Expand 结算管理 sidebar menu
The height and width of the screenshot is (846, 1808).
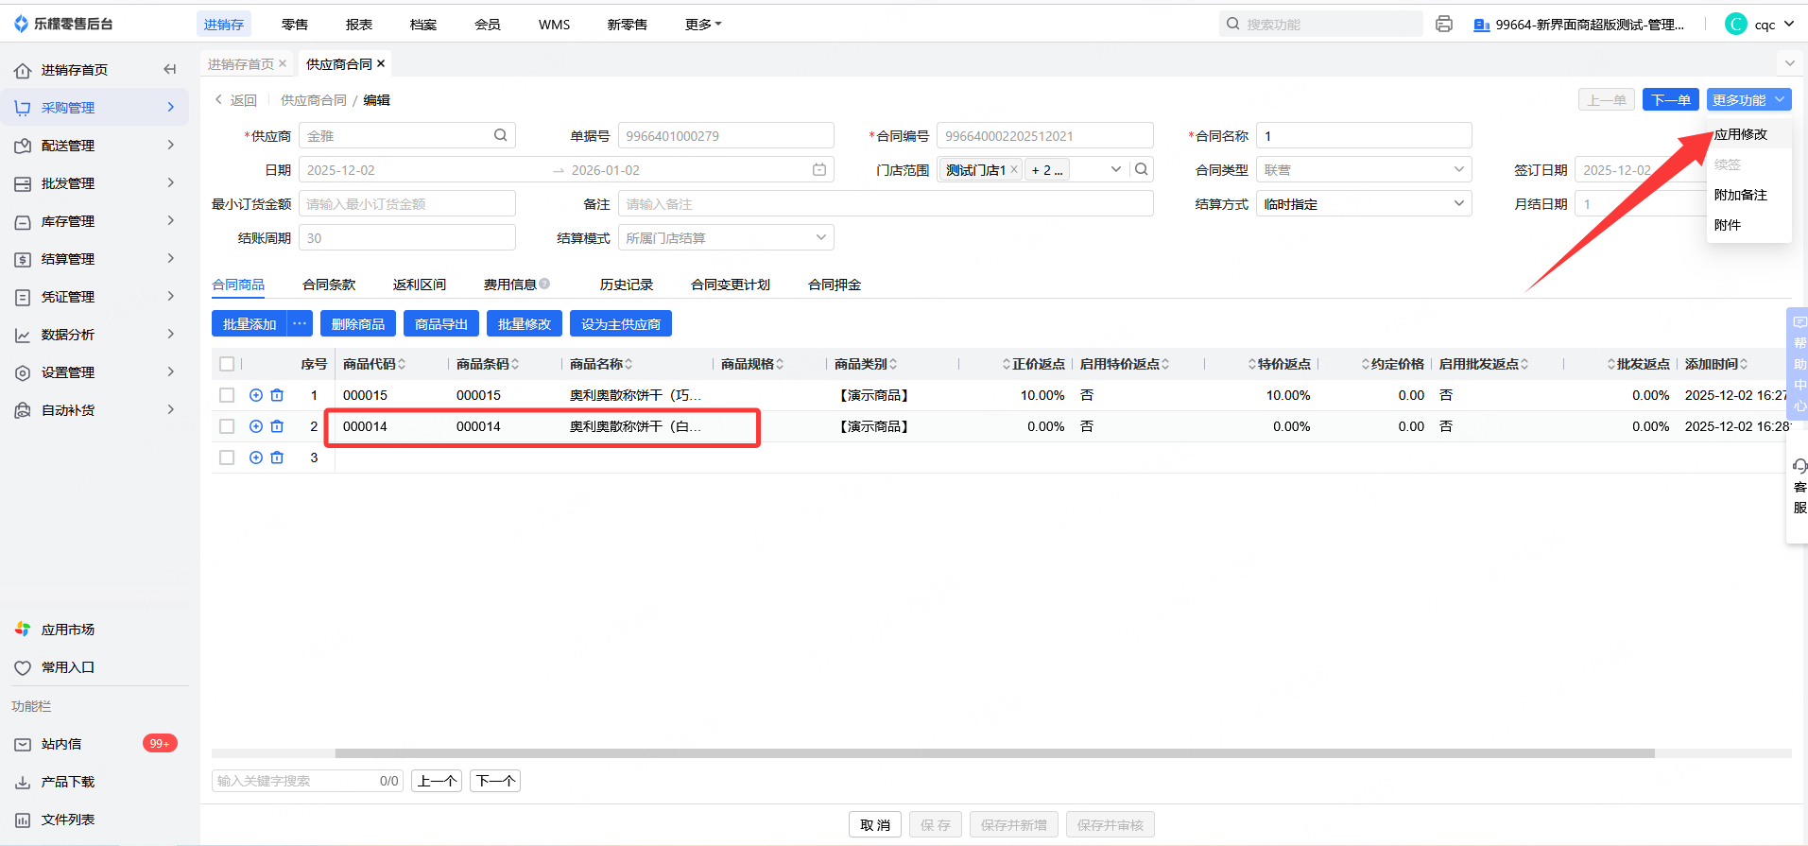click(95, 259)
